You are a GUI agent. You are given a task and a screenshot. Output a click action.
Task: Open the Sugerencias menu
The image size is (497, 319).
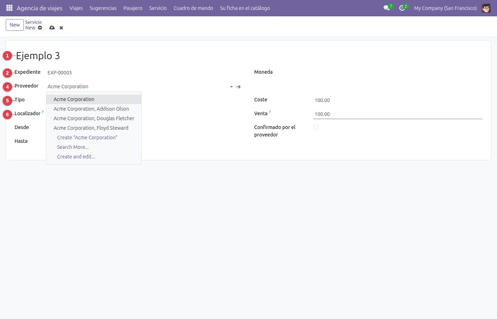tap(103, 8)
